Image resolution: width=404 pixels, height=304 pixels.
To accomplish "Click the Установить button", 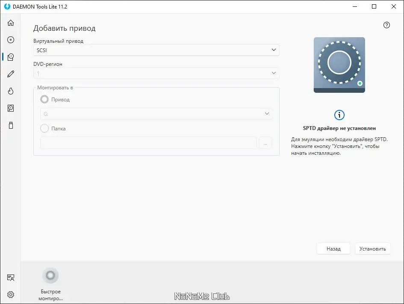I will (372, 248).
